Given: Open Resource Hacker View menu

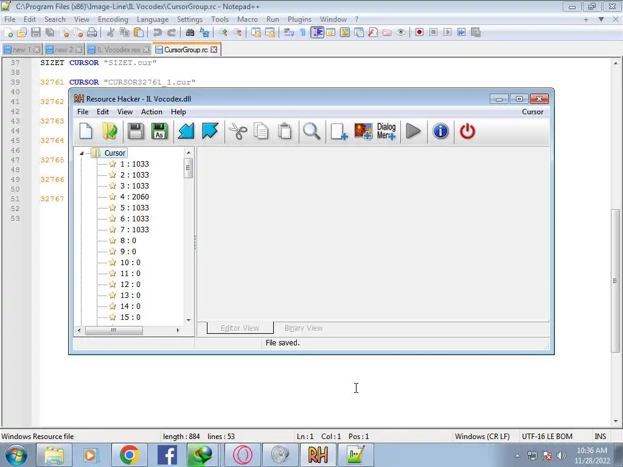Looking at the screenshot, I should 125,112.
